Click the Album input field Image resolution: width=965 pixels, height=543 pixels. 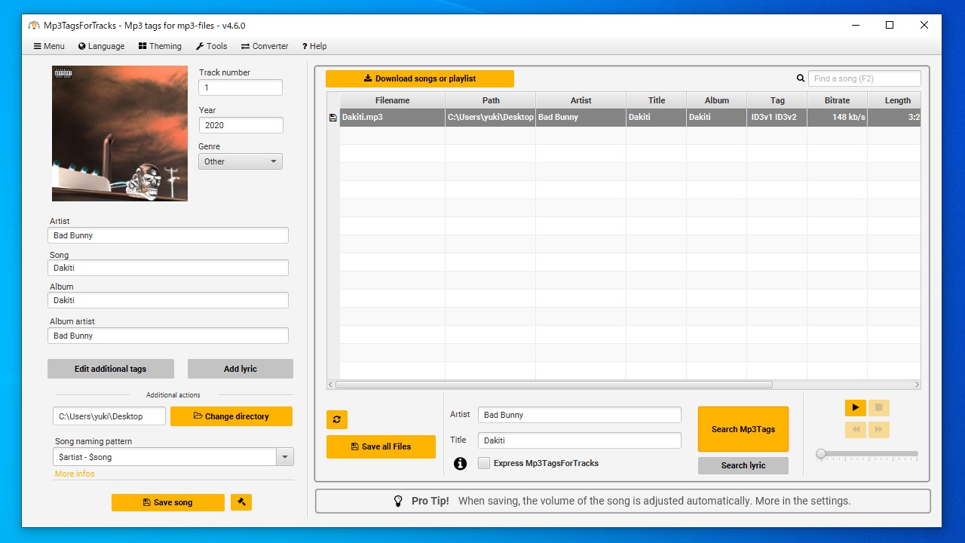click(168, 300)
